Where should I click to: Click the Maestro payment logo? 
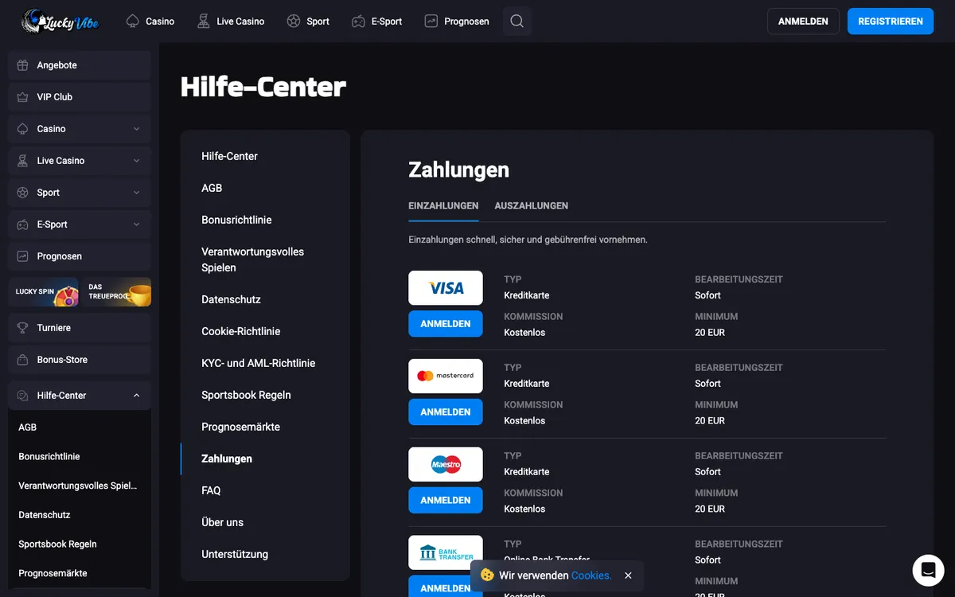coord(446,464)
